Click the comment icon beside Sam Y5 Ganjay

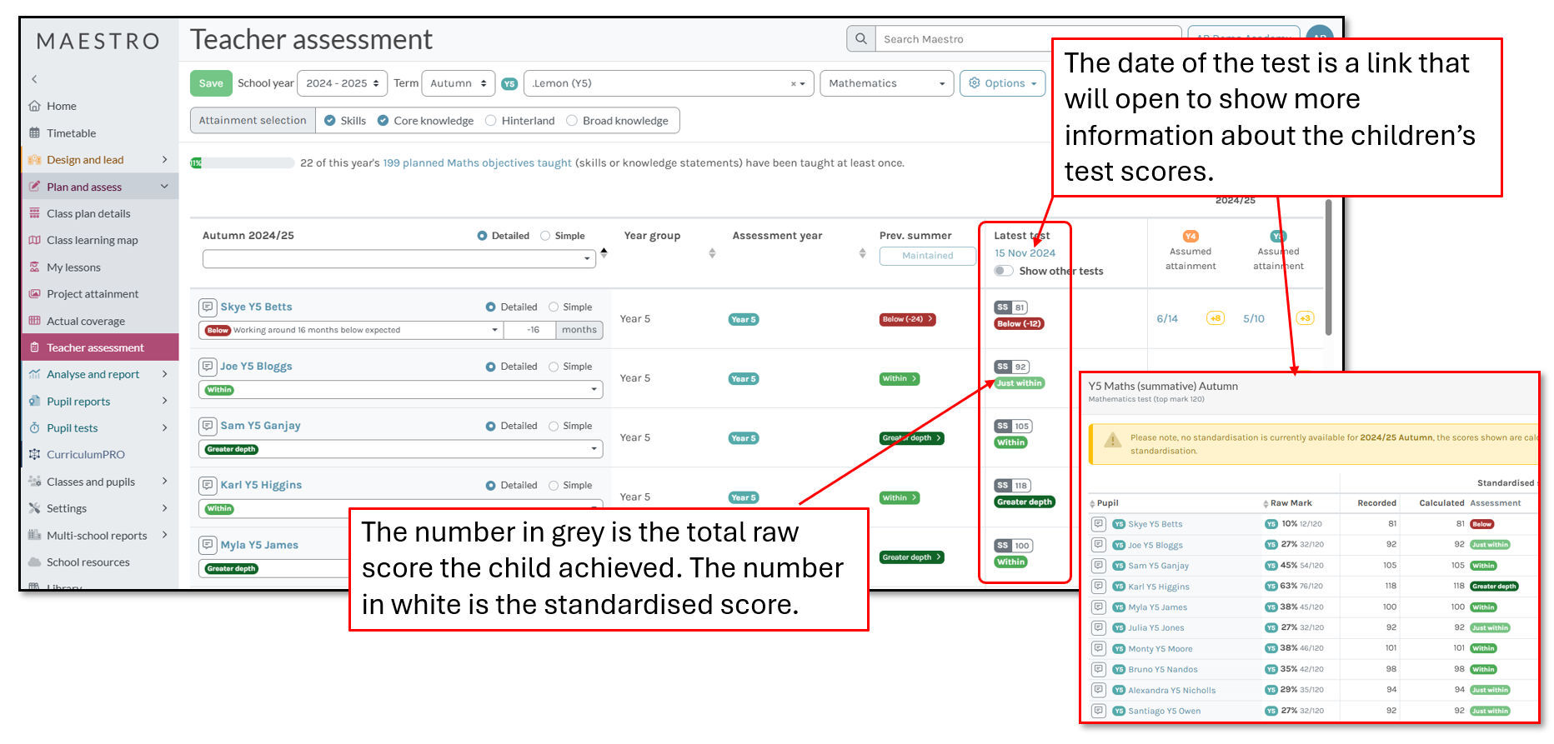point(208,426)
